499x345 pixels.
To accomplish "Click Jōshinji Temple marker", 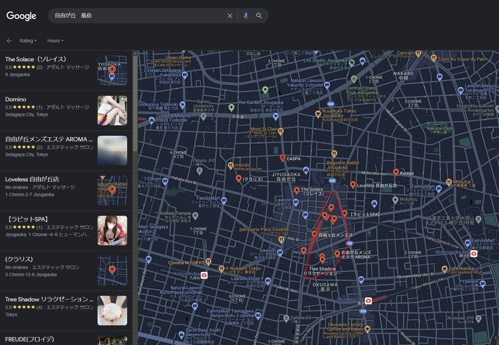I will (195, 215).
